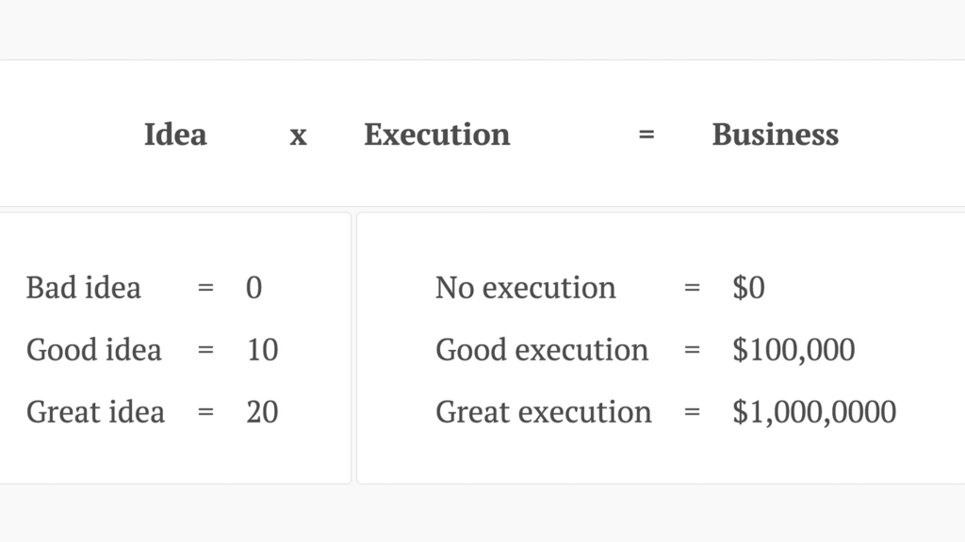This screenshot has height=542, width=965.
Task: Click the Business heading word
Action: (776, 134)
